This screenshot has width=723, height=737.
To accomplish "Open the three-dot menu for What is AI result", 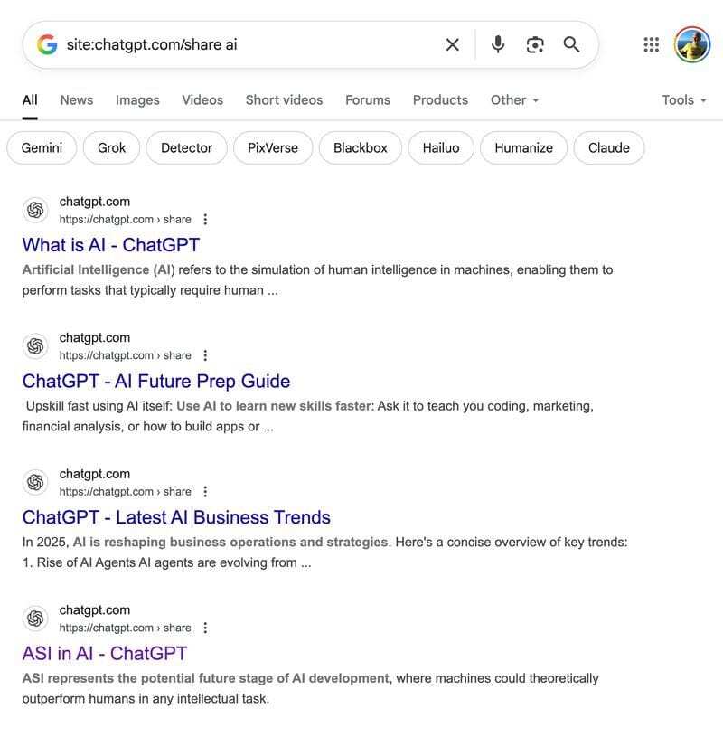I will point(205,219).
